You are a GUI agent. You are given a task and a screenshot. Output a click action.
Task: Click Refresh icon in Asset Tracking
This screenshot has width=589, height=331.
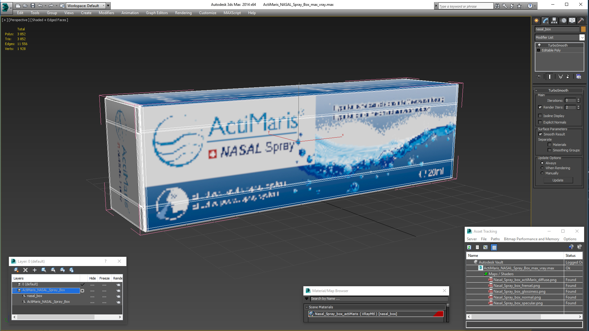click(x=469, y=247)
